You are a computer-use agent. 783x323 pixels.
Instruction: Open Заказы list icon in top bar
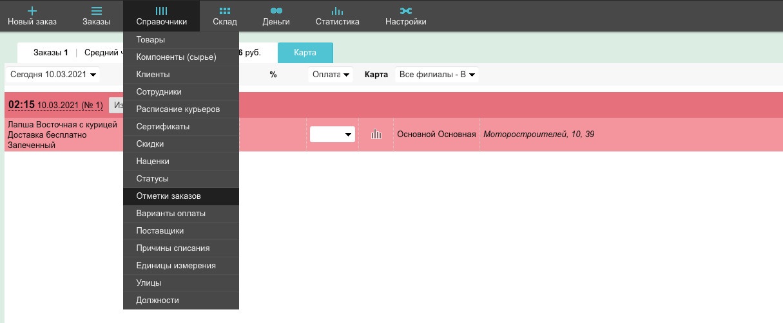click(x=96, y=11)
